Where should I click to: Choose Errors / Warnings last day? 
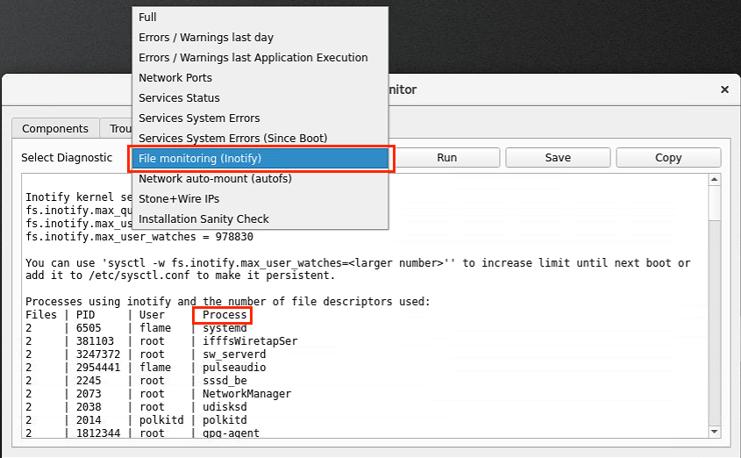coord(260,38)
